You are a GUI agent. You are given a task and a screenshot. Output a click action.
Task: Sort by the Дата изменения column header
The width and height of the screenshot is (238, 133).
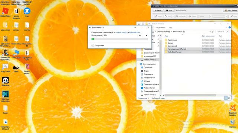208,36
